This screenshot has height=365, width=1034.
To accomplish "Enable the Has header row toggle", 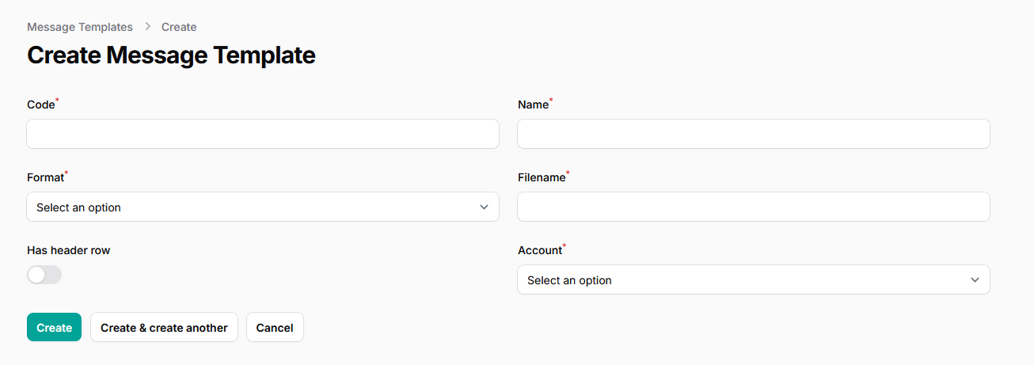I will point(44,275).
